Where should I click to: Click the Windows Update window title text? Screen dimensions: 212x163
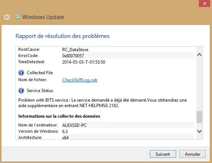tap(43, 17)
